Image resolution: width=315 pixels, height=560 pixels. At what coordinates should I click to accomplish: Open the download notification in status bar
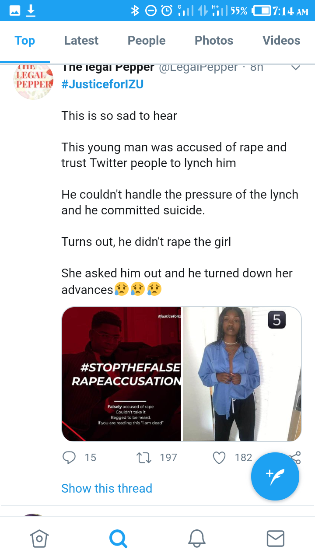pyautogui.click(x=31, y=10)
